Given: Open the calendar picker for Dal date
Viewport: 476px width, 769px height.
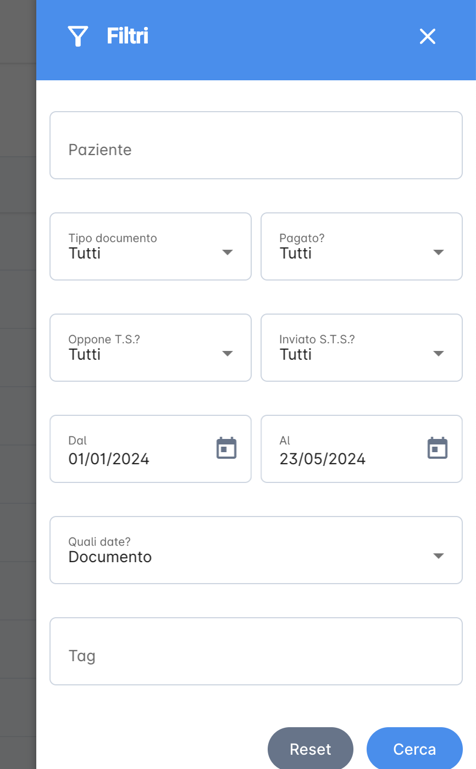Looking at the screenshot, I should tap(226, 448).
